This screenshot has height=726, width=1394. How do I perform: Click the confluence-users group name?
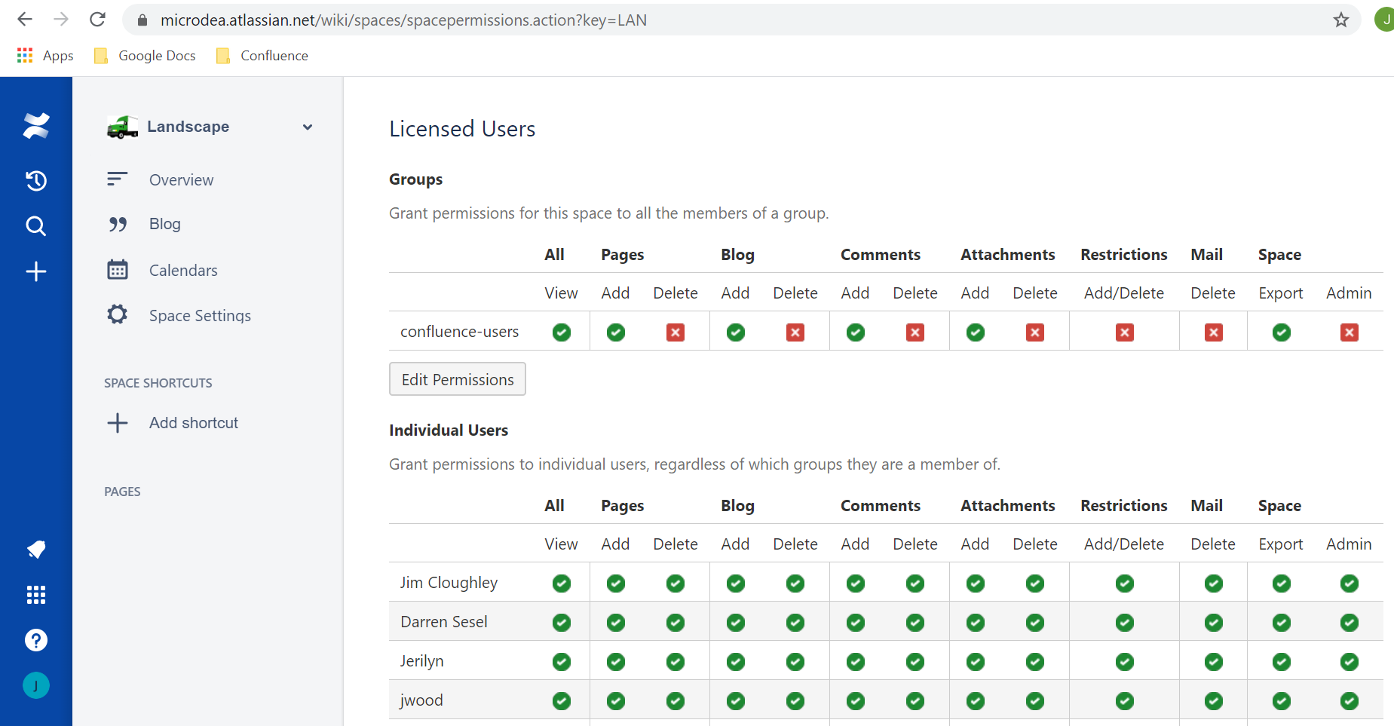459,332
